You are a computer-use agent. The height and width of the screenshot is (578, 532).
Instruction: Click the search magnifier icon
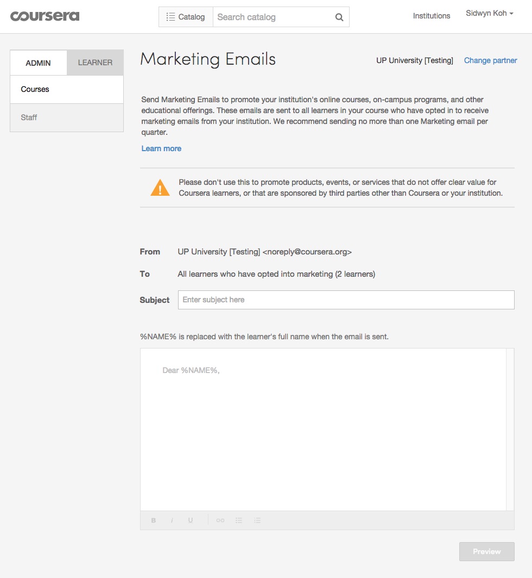pos(339,17)
